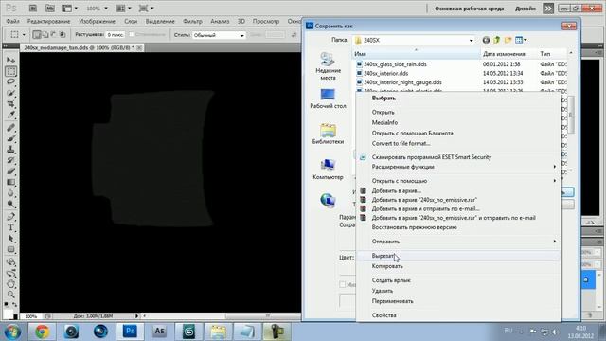
Task: Select the Type tool
Action: [x=10, y=227]
